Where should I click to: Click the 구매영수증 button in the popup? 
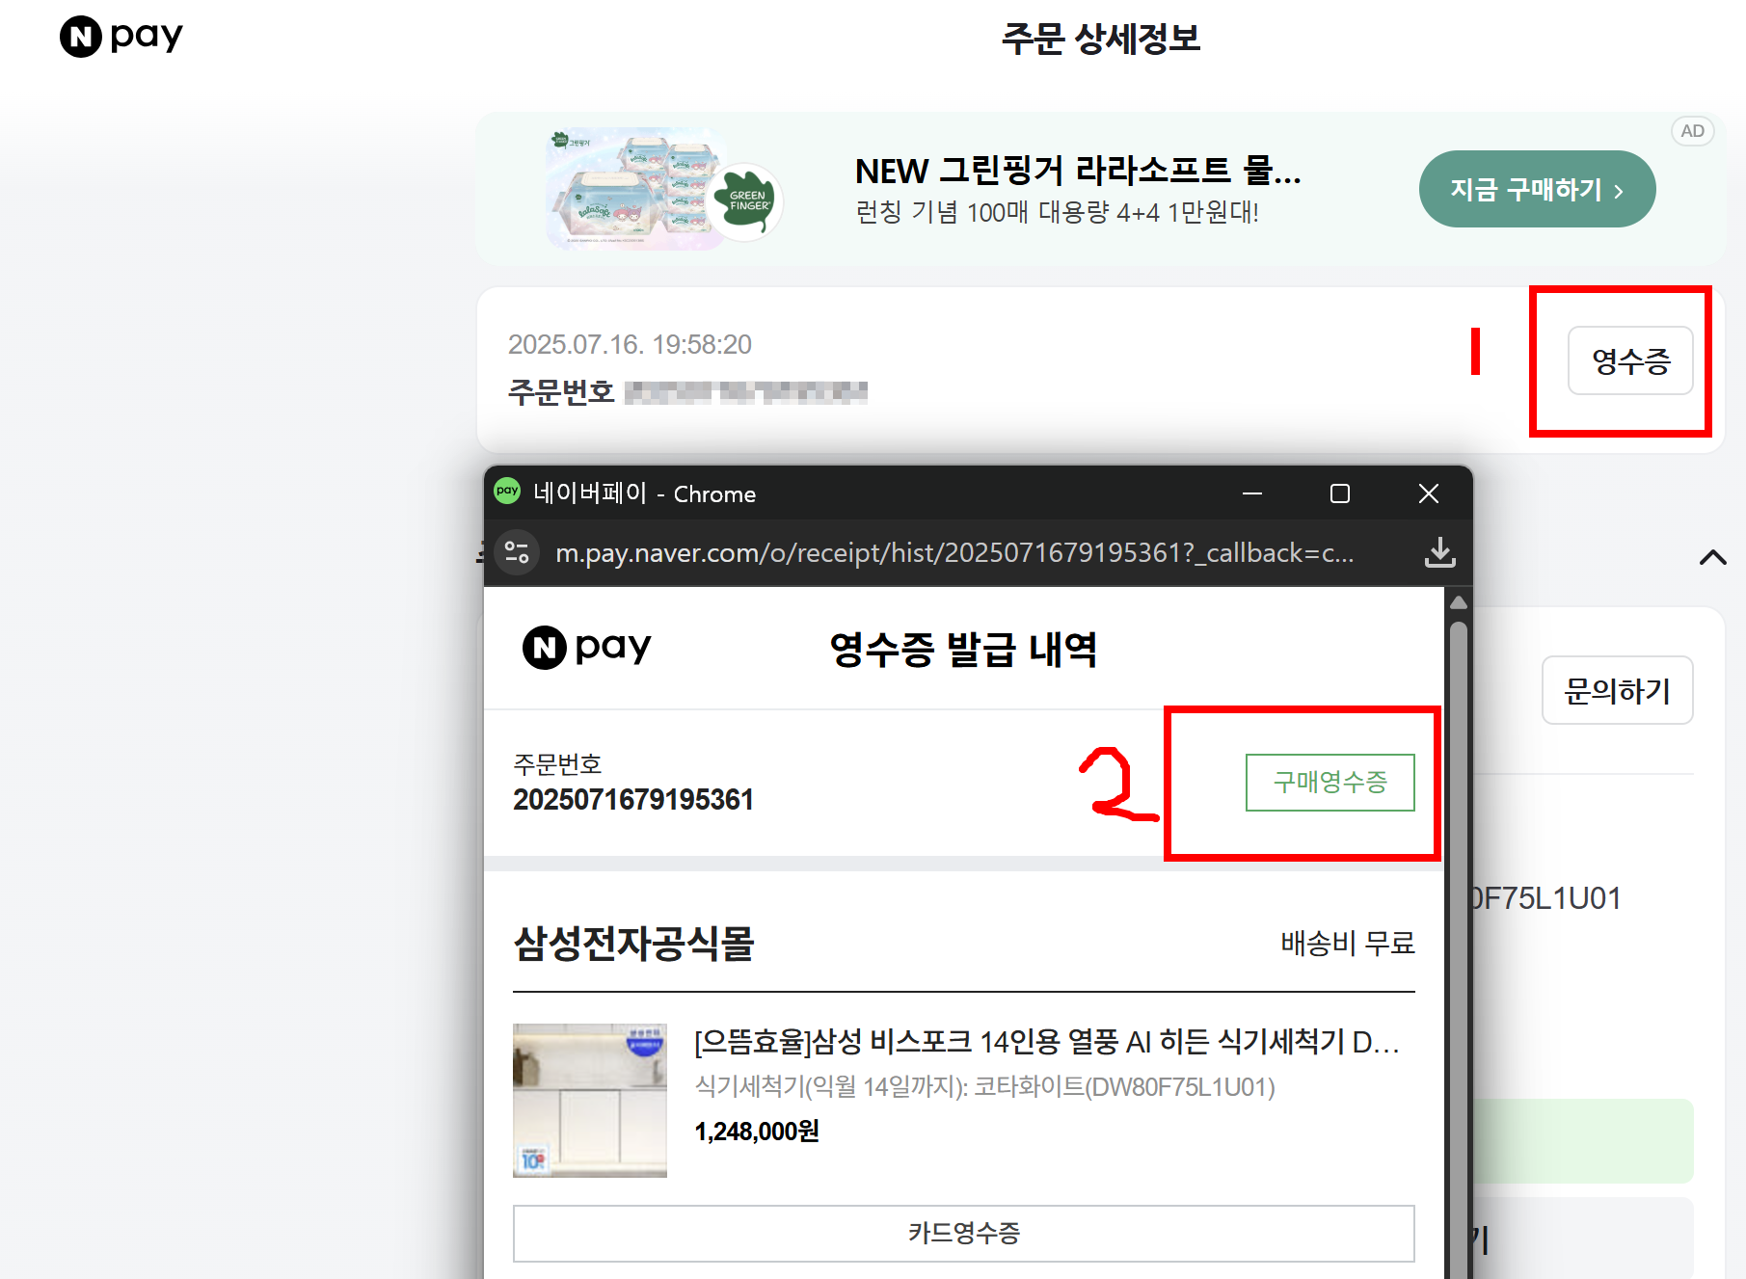click(x=1330, y=782)
